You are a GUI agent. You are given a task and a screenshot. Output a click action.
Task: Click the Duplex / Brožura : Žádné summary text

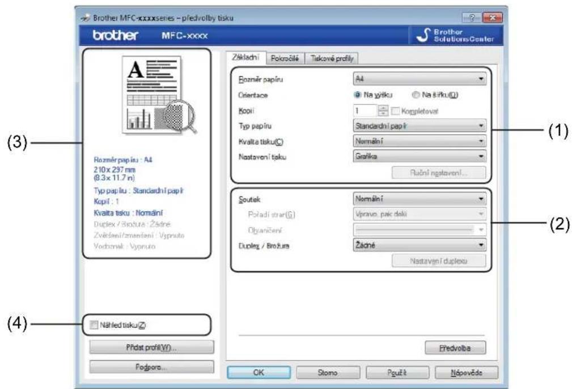coord(132,224)
